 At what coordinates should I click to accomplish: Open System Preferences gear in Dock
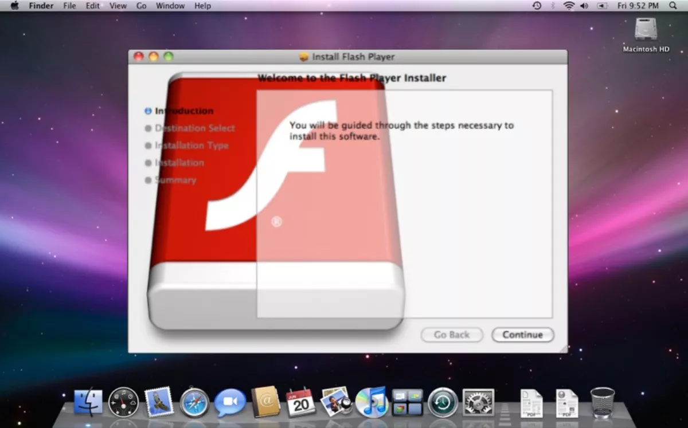pos(478,403)
